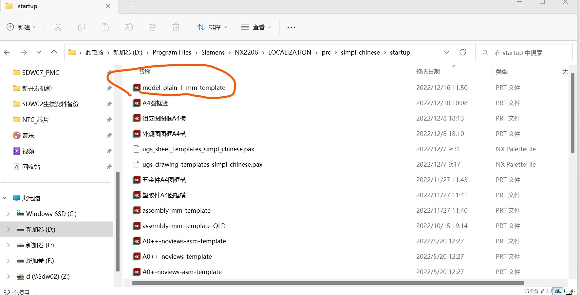Expand d (\\Sdw02) (Z:) network drive
Screen dimensions: 580x295
pyautogui.click(x=9, y=276)
